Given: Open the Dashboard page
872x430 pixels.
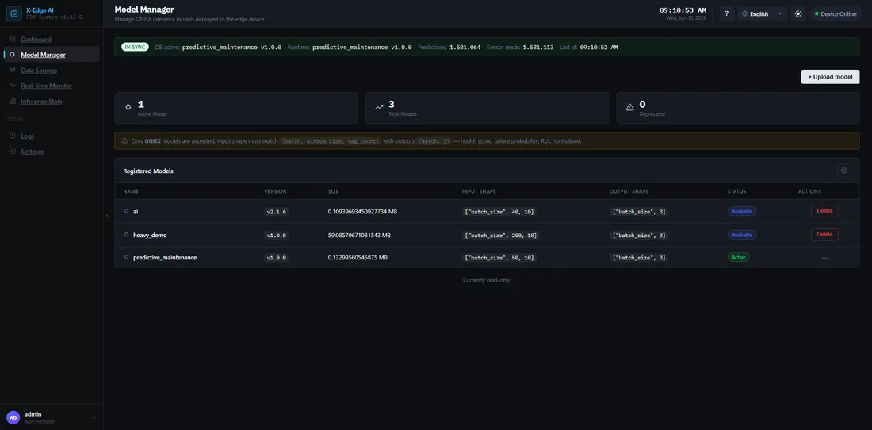Looking at the screenshot, I should coord(36,40).
